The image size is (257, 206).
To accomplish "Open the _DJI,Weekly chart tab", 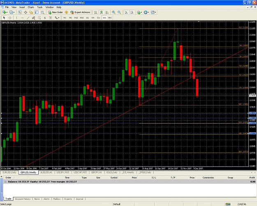I will click(x=128, y=173).
